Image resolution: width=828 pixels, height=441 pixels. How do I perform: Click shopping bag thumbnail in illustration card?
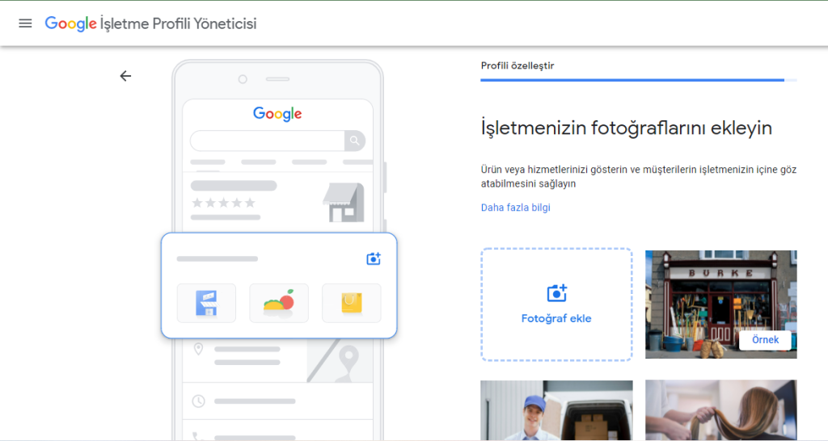[x=351, y=304]
